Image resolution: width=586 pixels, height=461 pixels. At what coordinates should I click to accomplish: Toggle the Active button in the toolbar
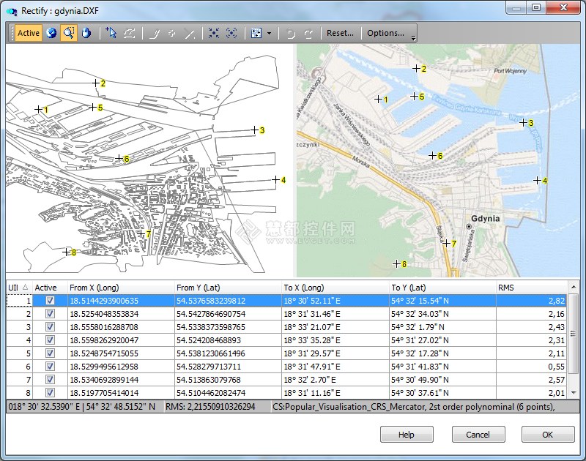[x=29, y=33]
